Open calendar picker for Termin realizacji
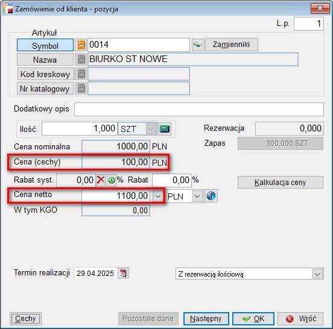 [x=124, y=273]
